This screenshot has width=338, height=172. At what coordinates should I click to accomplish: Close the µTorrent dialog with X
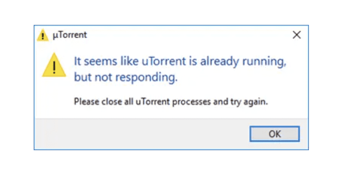(x=296, y=35)
